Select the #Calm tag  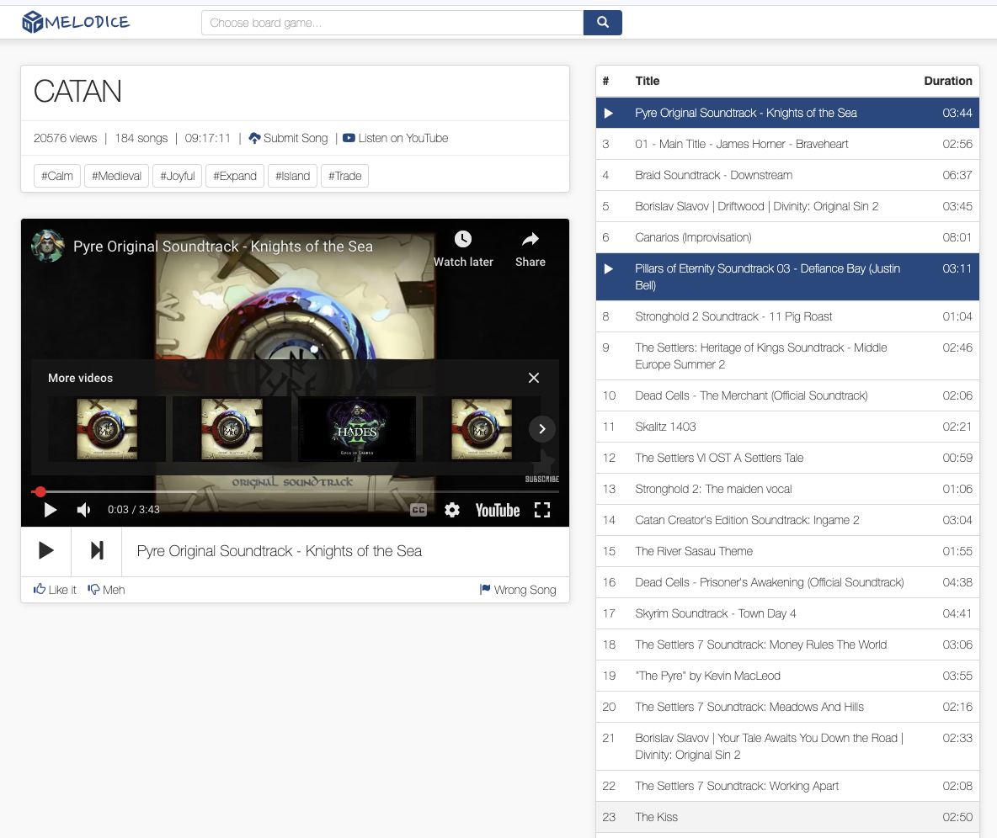(57, 176)
